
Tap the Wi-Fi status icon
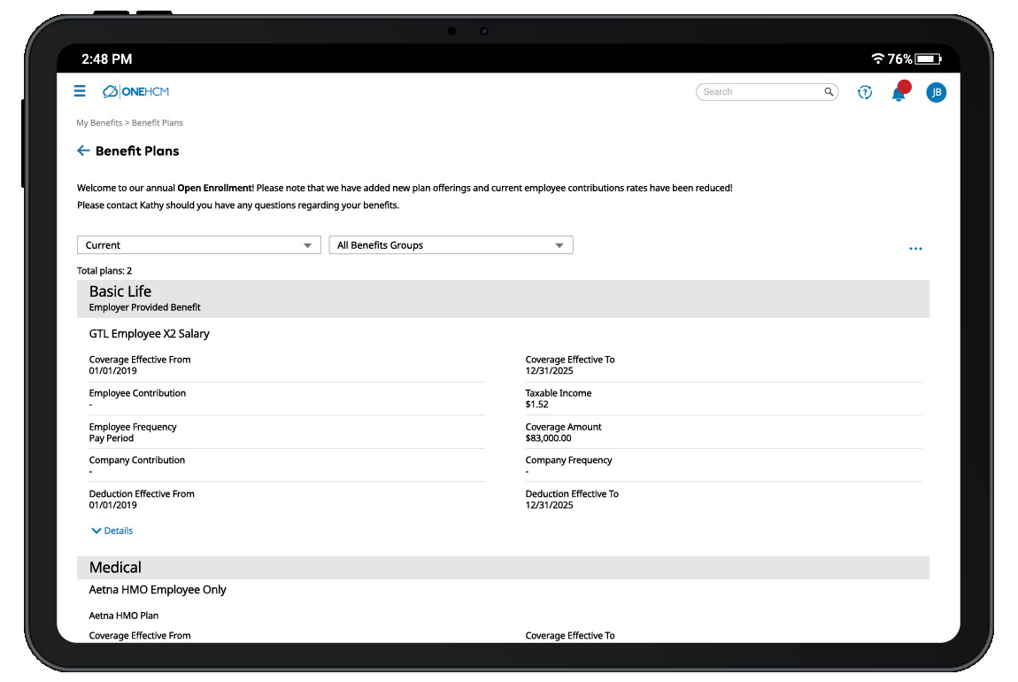877,59
